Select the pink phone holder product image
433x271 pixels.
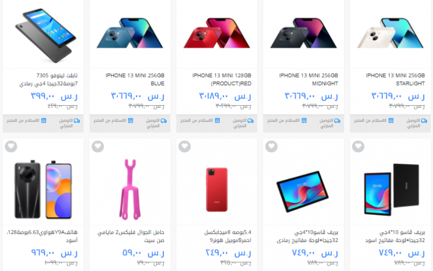[130, 189]
